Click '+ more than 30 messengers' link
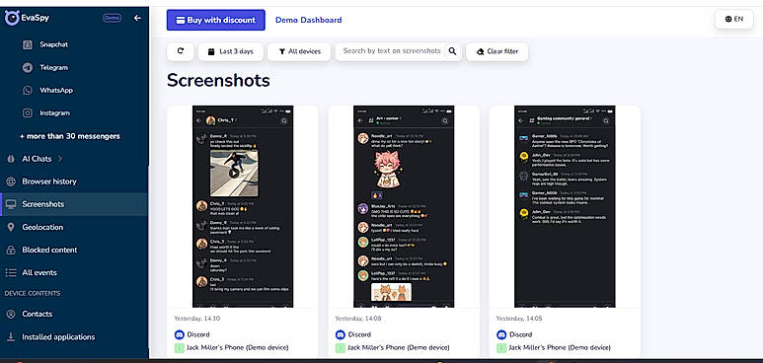Screen dimensions: 763x363 [x=69, y=136]
